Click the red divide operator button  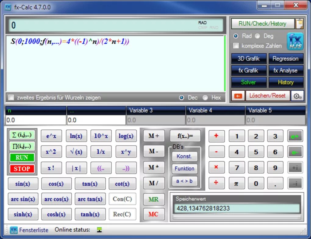pos(216,183)
